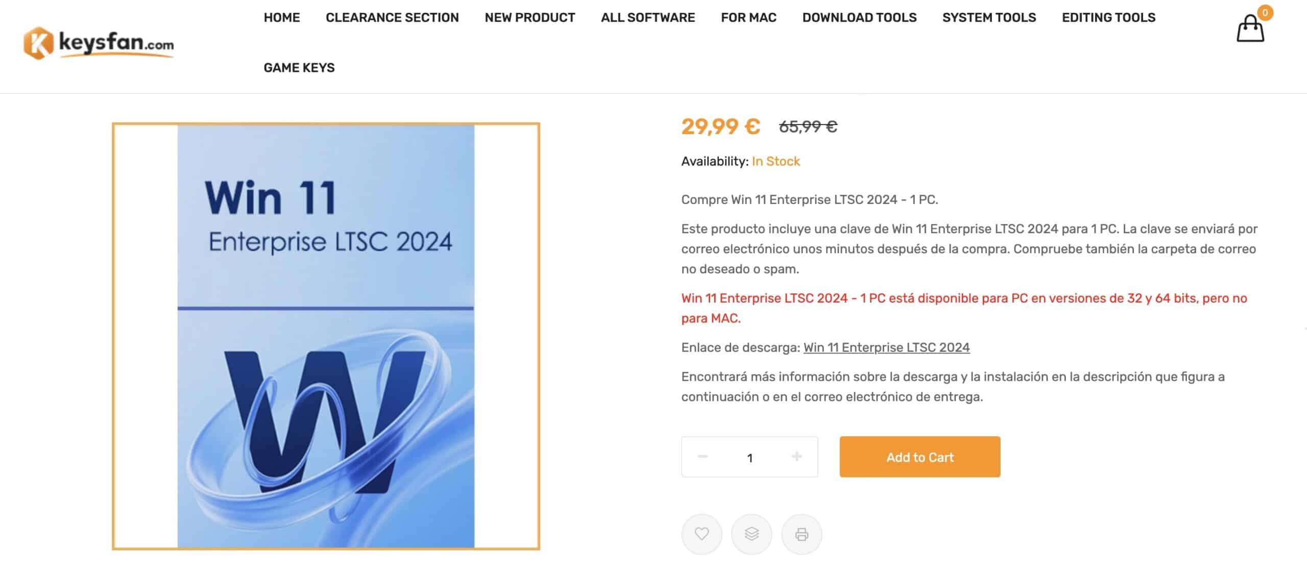Decrease quantity with minus button
Viewport: 1307px width, 575px height.
tap(703, 457)
